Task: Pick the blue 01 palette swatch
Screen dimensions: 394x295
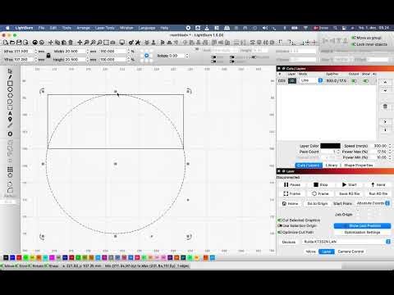Action: click(x=12, y=257)
